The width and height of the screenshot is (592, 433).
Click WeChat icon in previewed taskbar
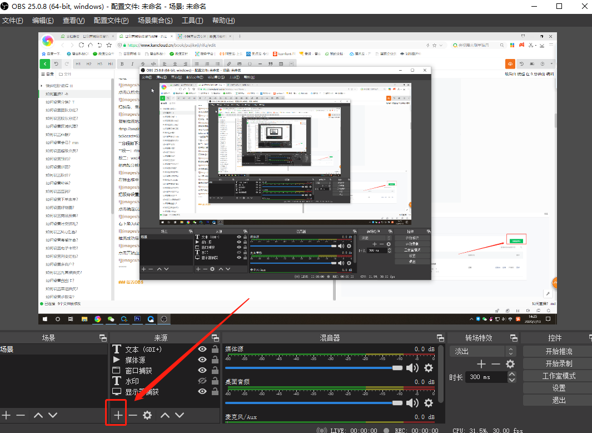point(111,319)
